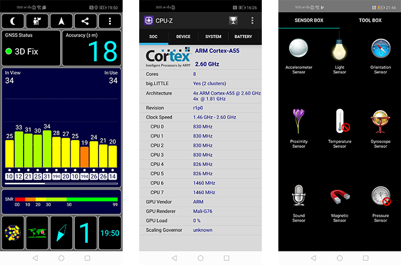The height and width of the screenshot is (265, 401).
Task: Switch to the DEVICE tab in CPU-Z
Action: tap(183, 37)
